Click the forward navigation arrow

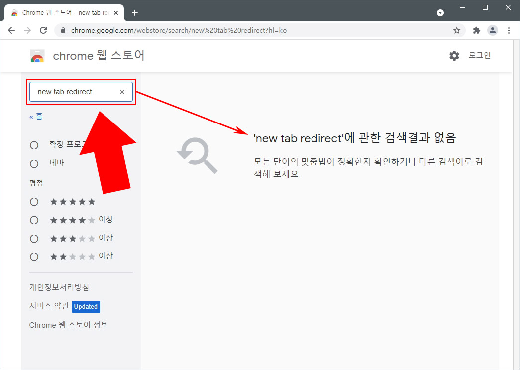[x=27, y=30]
